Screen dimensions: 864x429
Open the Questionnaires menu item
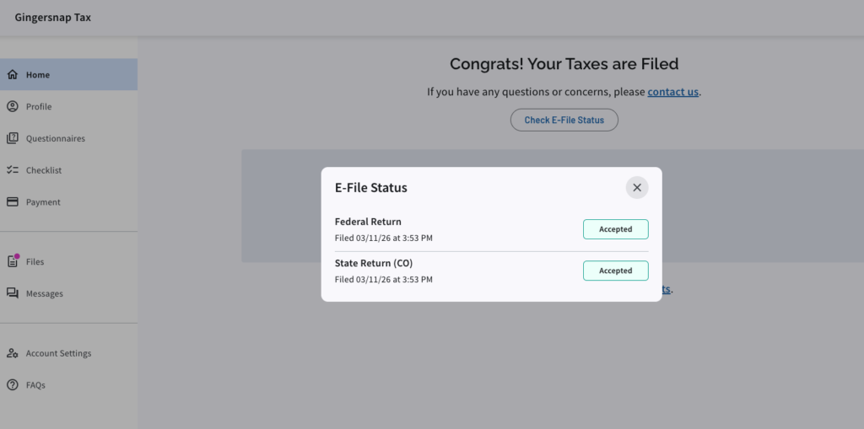(55, 138)
